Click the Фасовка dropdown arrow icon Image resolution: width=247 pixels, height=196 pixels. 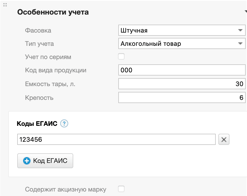[241, 30]
